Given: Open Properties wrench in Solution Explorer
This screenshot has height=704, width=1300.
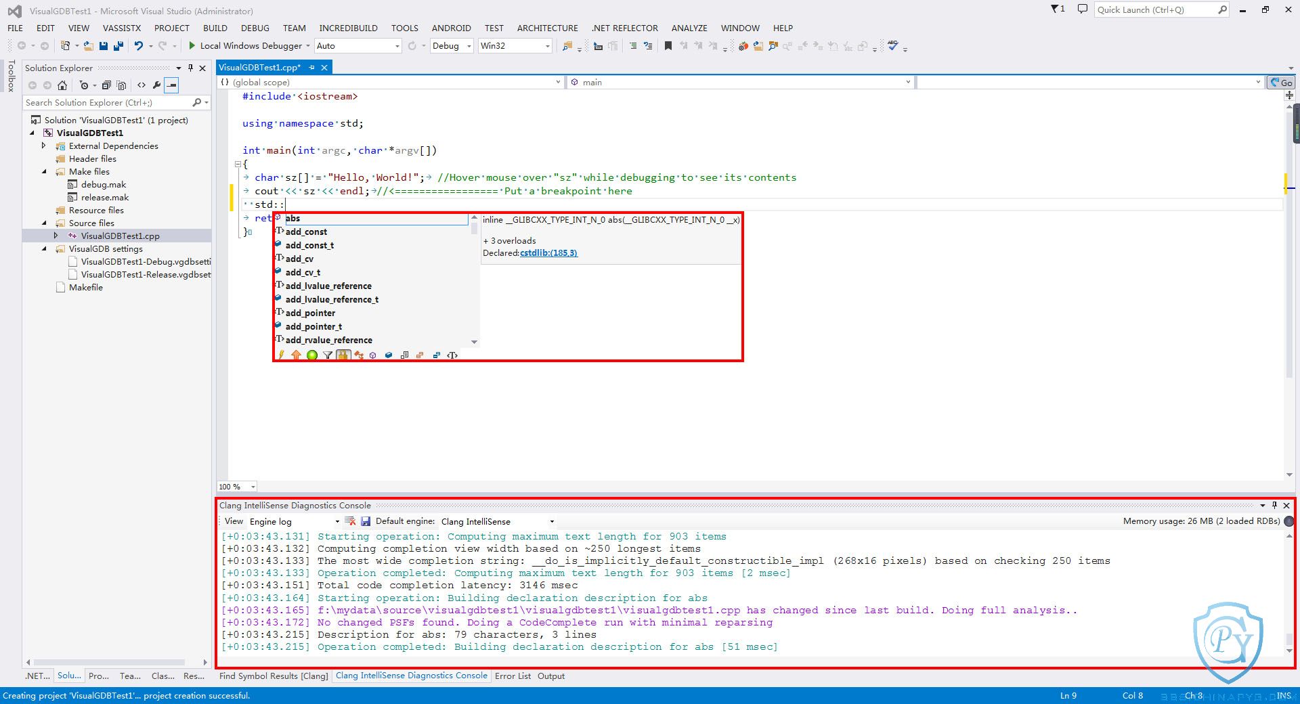Looking at the screenshot, I should (156, 85).
